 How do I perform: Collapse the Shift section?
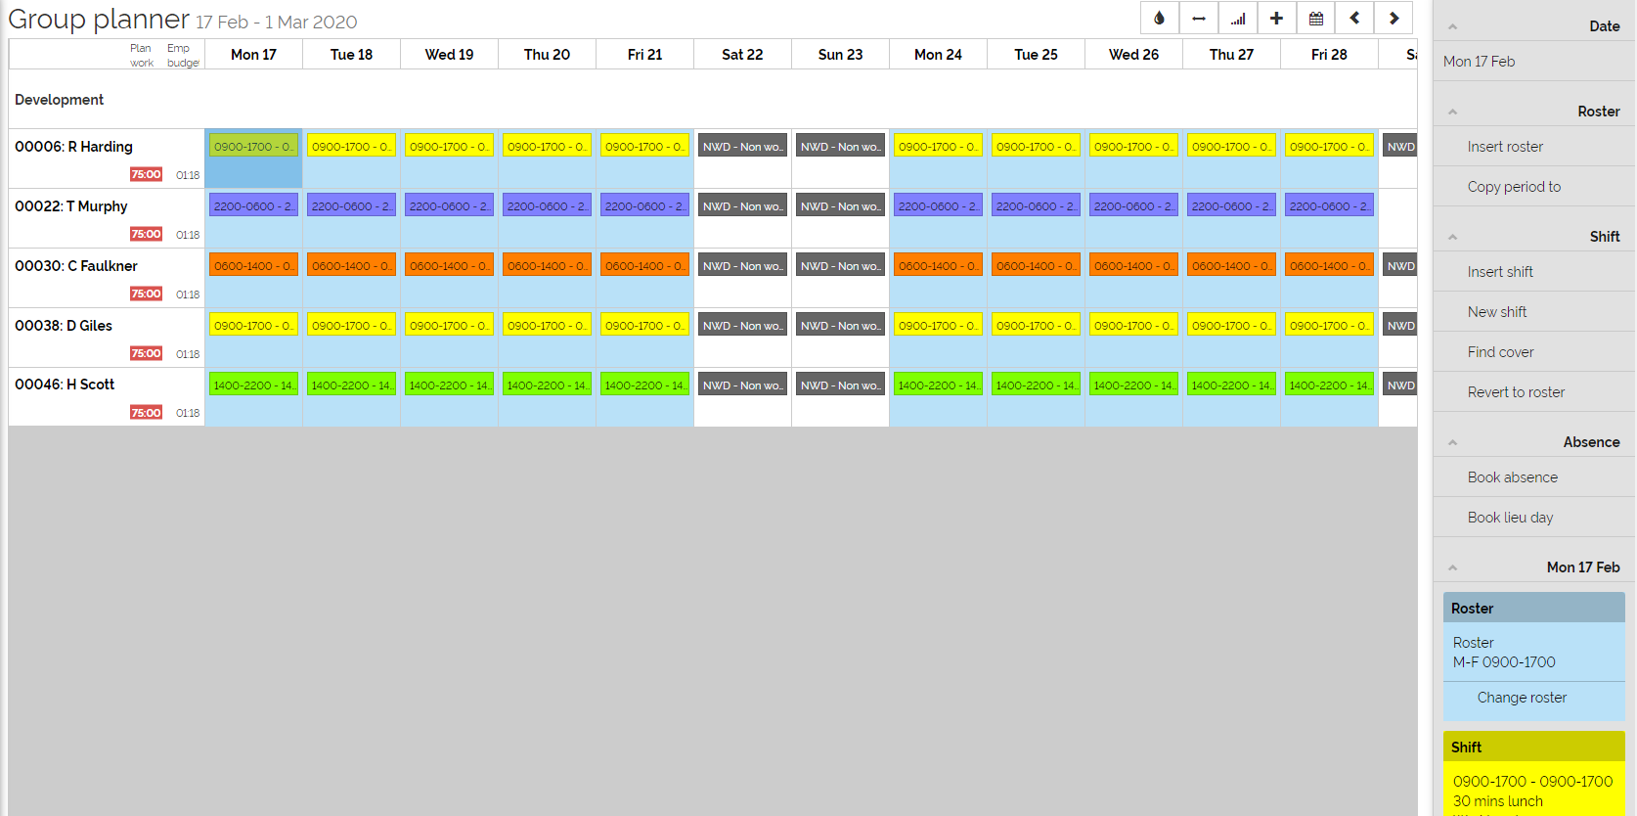[1453, 238]
